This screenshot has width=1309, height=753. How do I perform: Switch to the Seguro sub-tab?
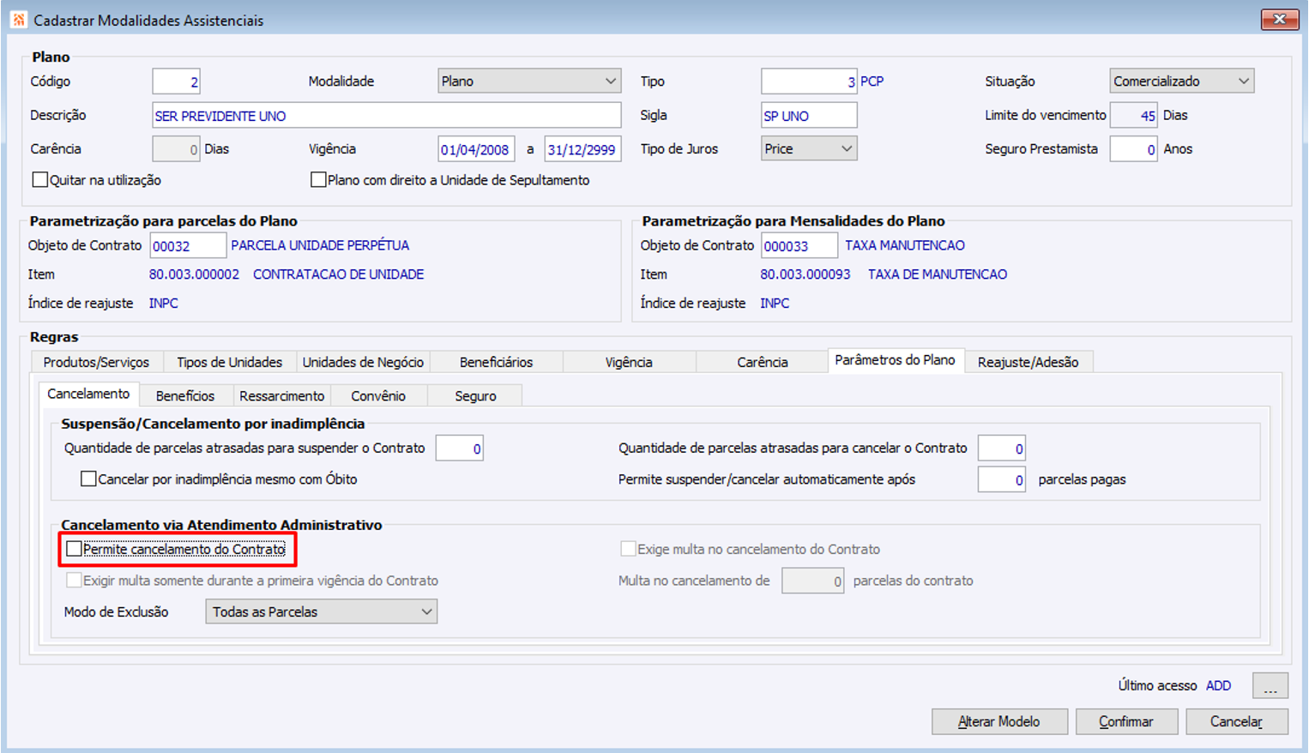(475, 395)
